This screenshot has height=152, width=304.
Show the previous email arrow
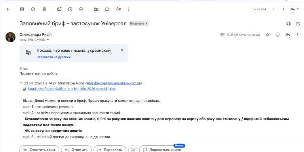coord(274,9)
